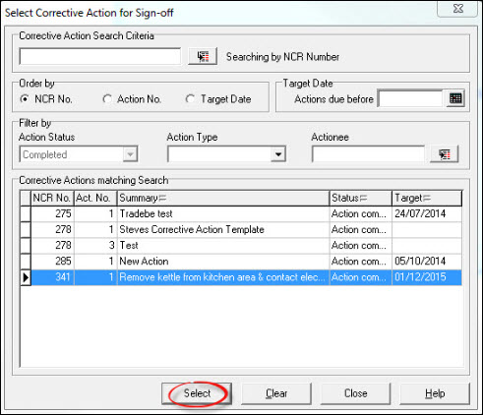Sort by the Target column header icon
Image resolution: width=483 pixels, height=415 pixels.
[427, 198]
